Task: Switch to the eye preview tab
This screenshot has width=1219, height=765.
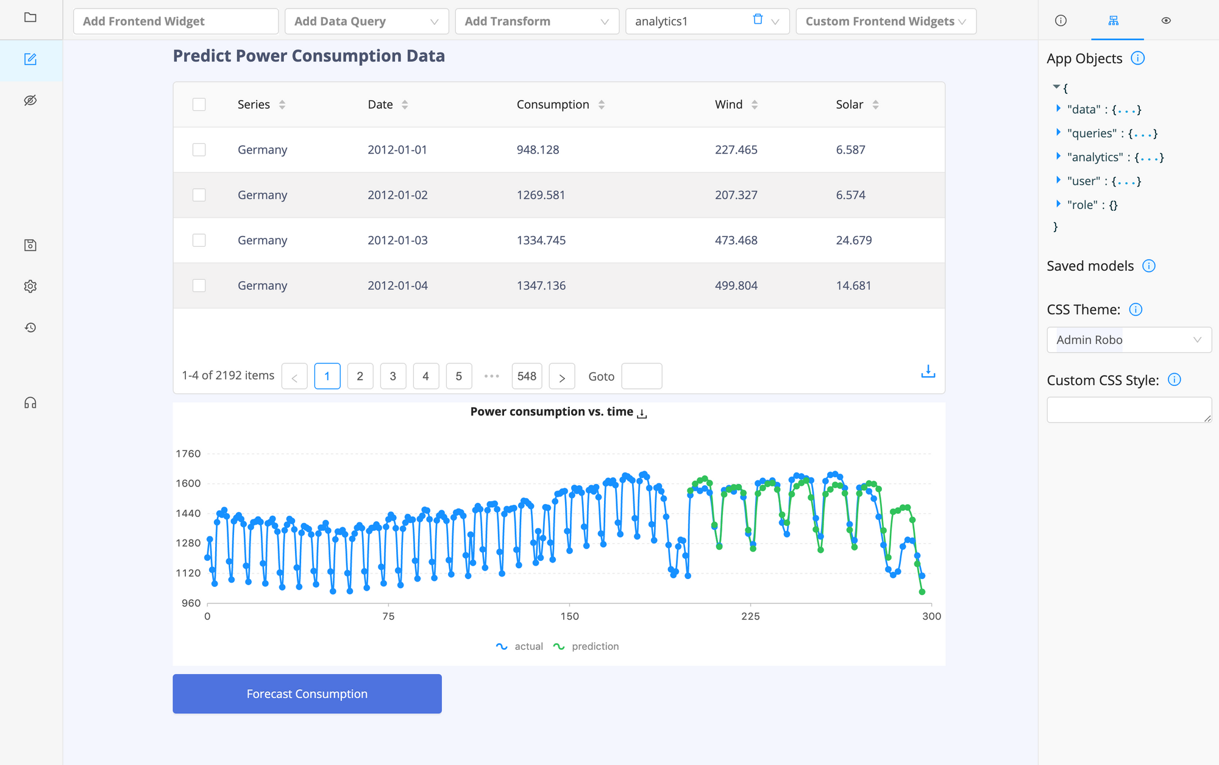Action: (1165, 21)
